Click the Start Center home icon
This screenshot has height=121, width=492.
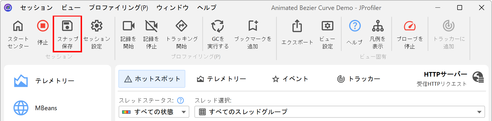tap(18, 26)
